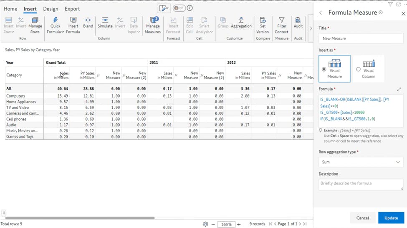Select the Visual Column radio option

pyautogui.click(x=358, y=69)
